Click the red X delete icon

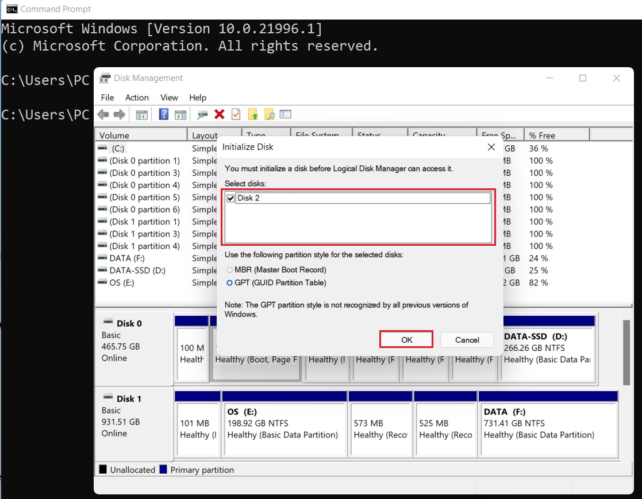click(x=219, y=115)
